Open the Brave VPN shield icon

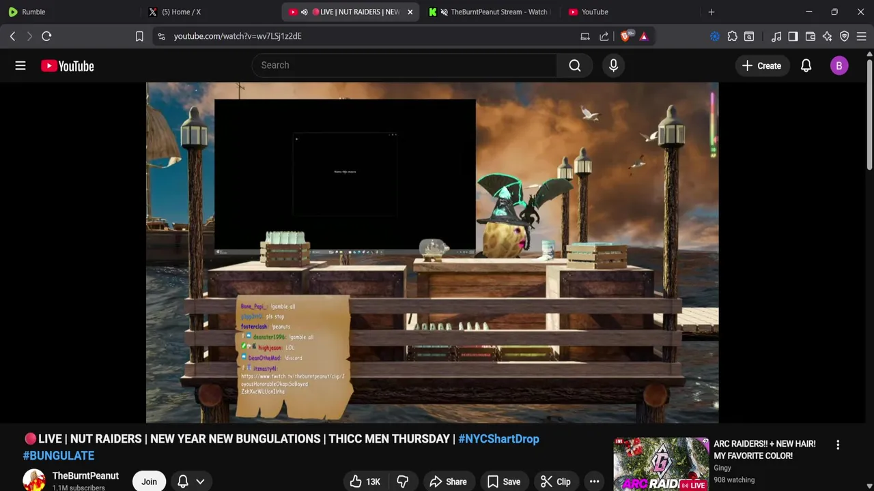(845, 36)
